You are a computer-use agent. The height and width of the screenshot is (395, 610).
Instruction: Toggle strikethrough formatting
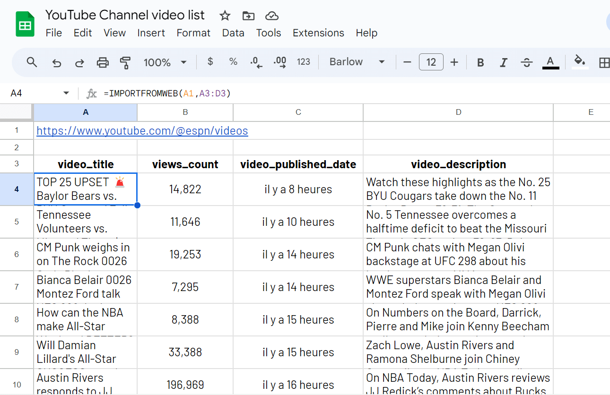[526, 62]
